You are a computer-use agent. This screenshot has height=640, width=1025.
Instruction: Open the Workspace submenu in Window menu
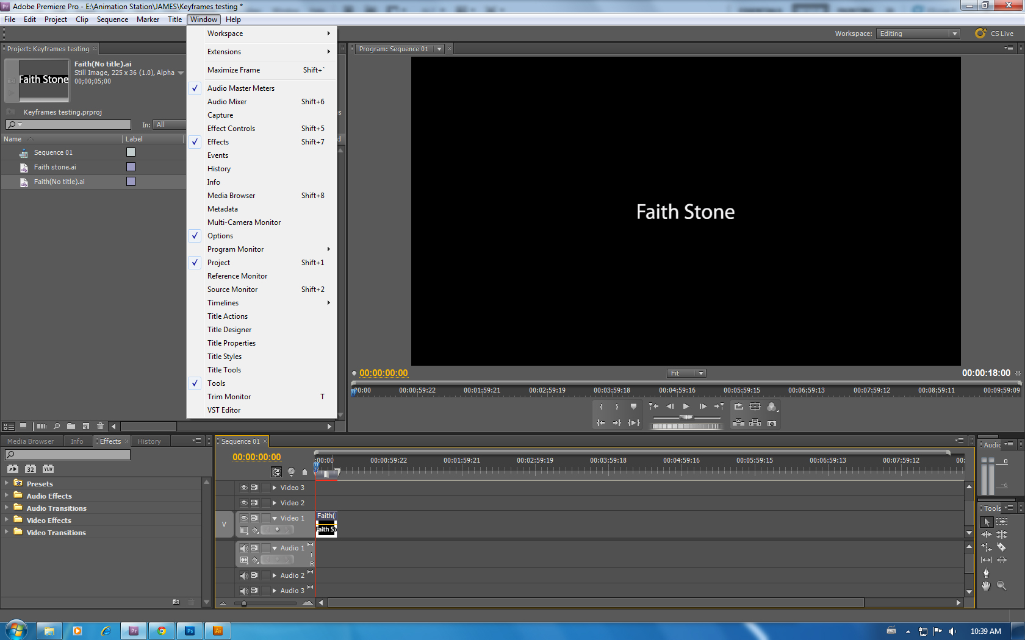[262, 34]
